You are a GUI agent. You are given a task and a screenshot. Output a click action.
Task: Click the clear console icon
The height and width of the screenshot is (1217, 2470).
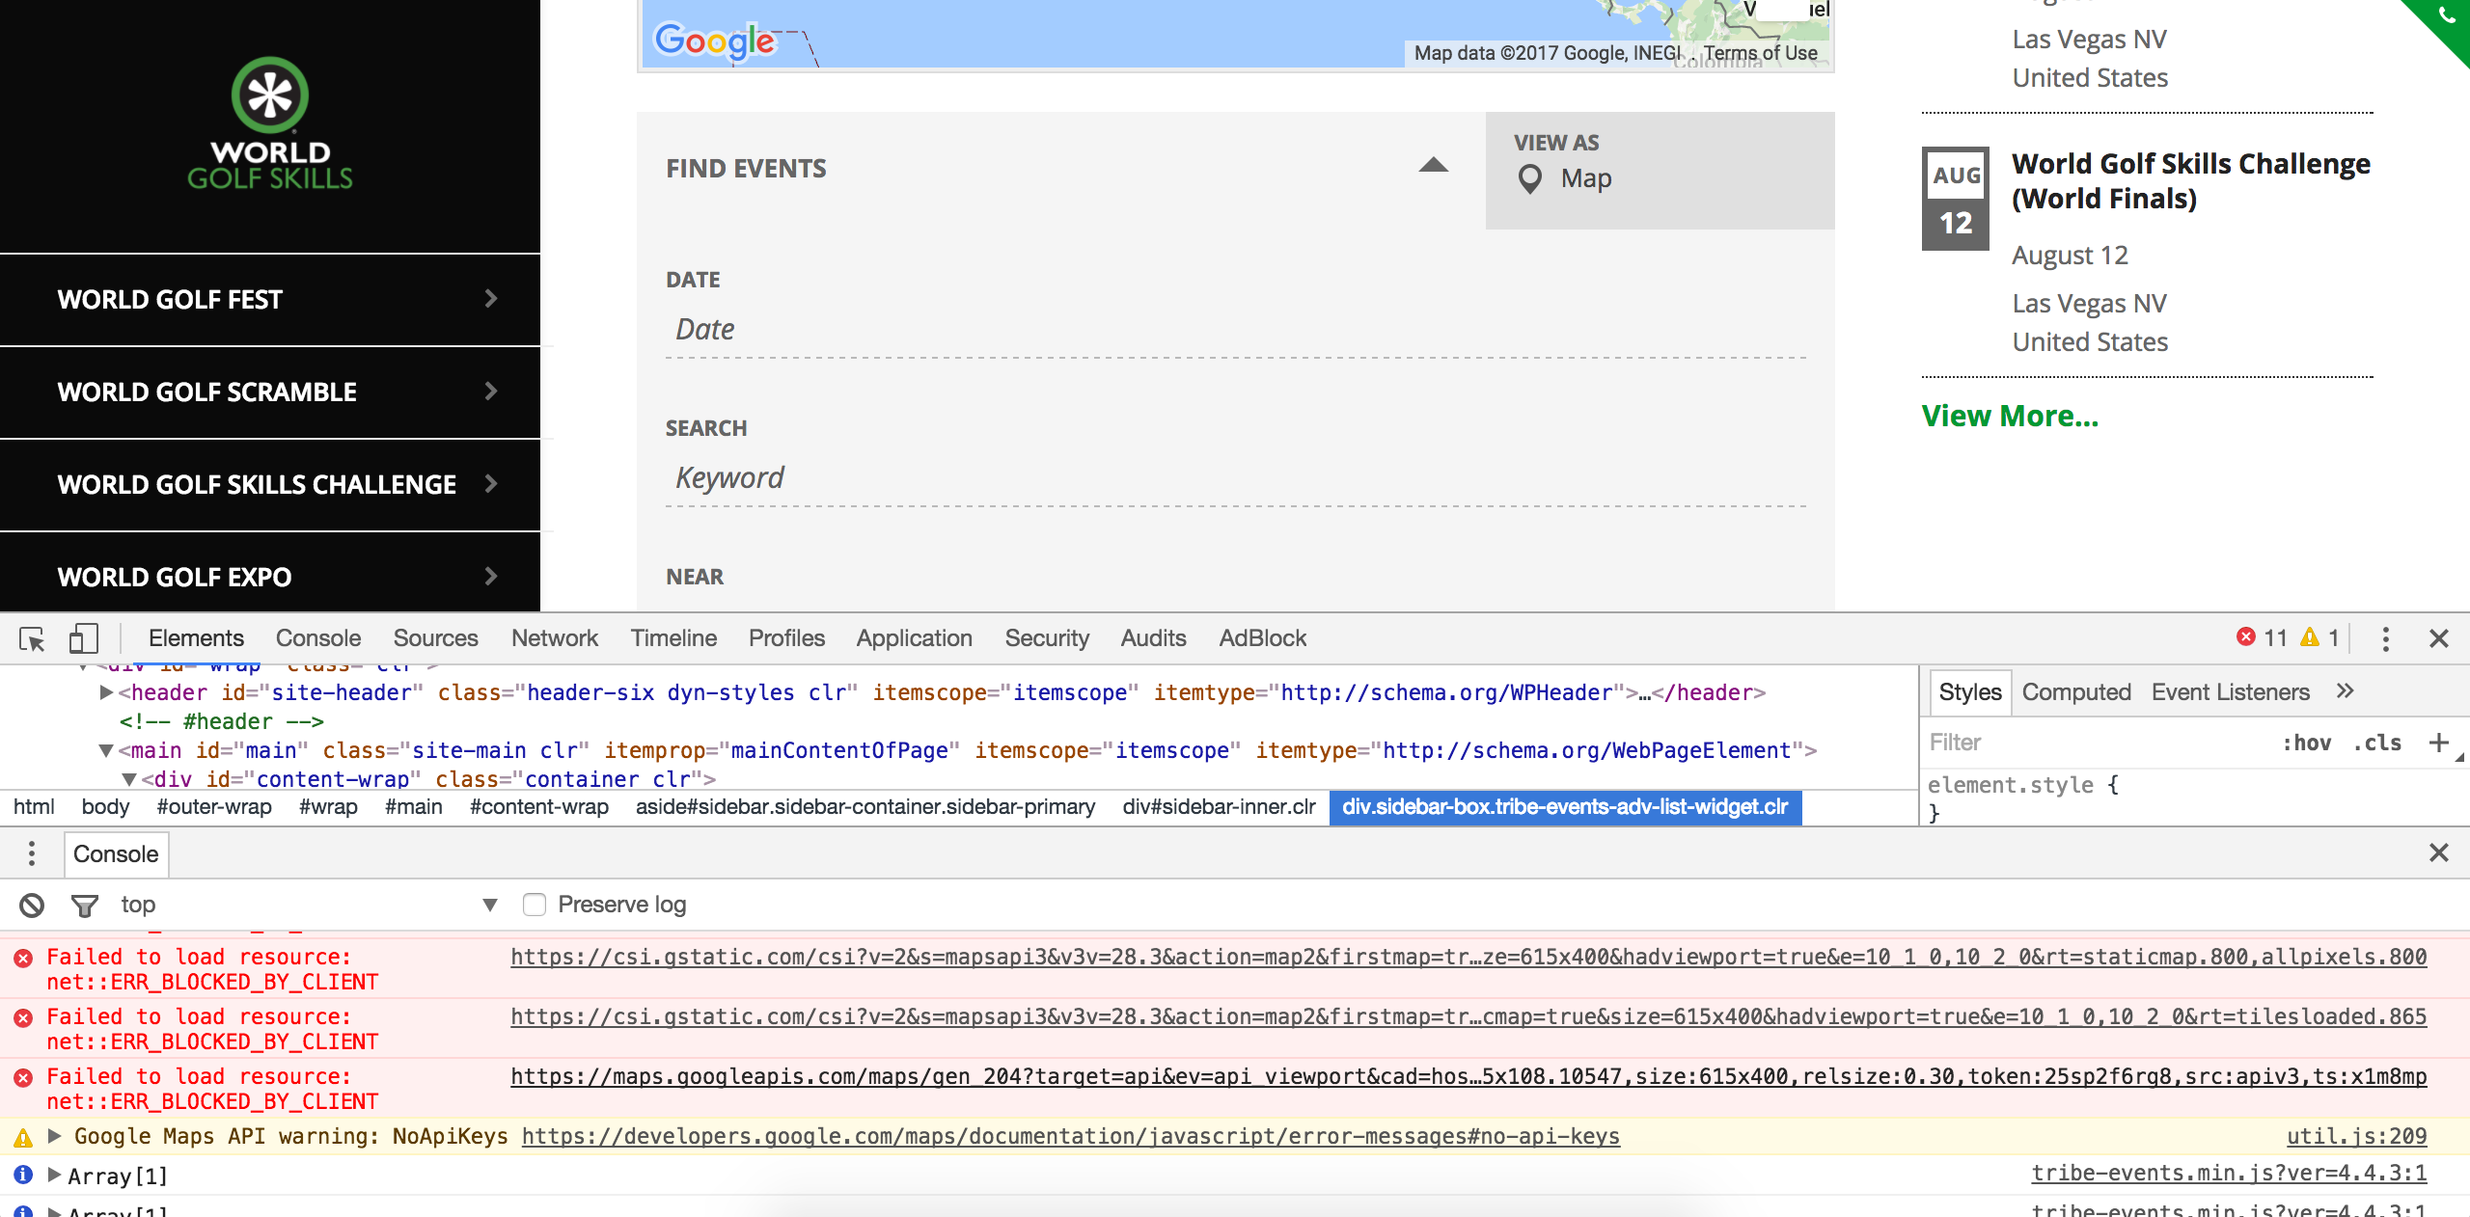coord(32,905)
